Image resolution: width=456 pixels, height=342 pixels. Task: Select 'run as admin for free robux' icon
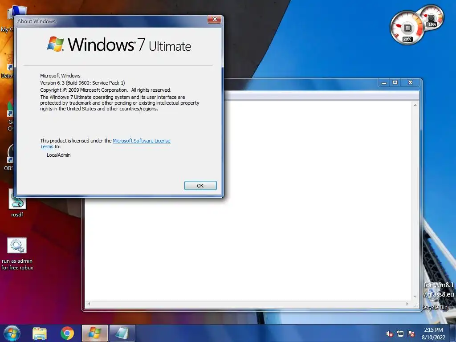click(17, 254)
